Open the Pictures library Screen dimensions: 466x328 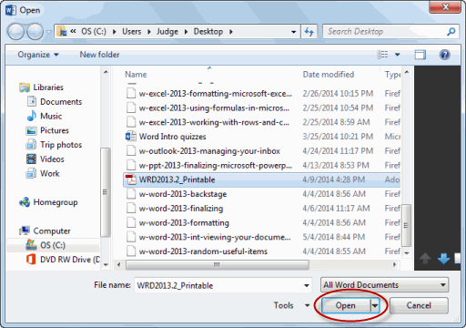pyautogui.click(x=47, y=130)
